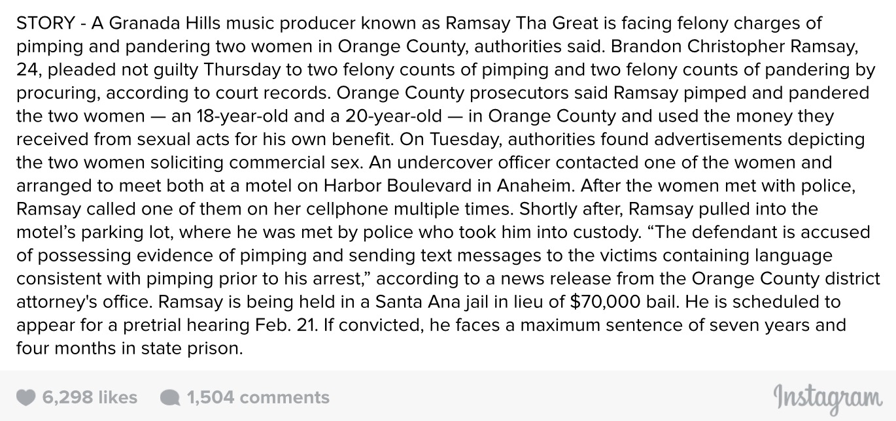Image resolution: width=896 pixels, height=421 pixels.
Task: Click four months in state prison text
Action: 129,348
